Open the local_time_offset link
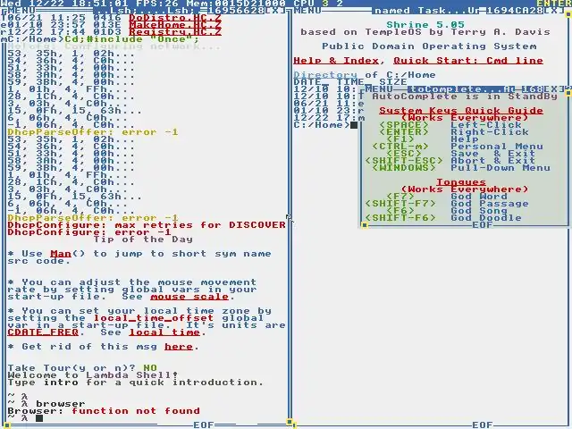572x429 pixels. (154, 318)
